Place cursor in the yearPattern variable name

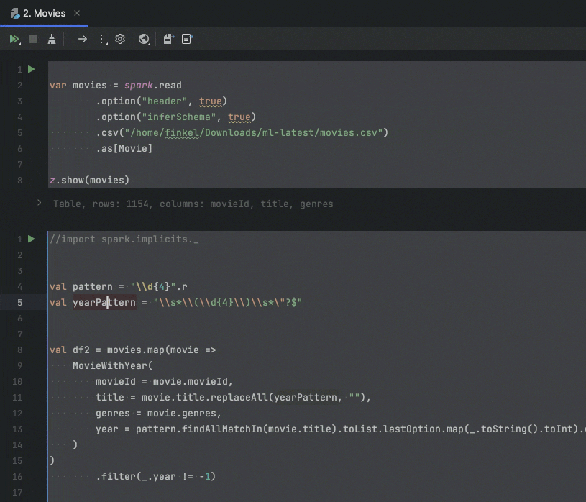coord(104,302)
